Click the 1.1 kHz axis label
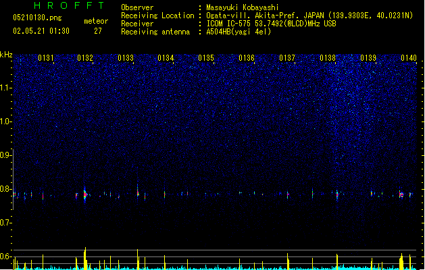 pos(5,88)
